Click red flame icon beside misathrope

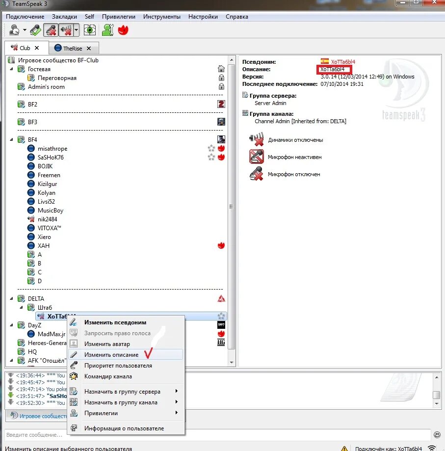tap(221, 148)
